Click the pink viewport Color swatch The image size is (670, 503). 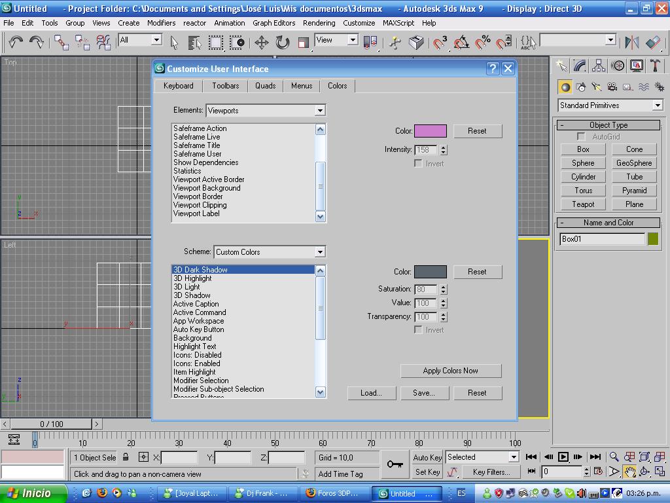pos(431,131)
